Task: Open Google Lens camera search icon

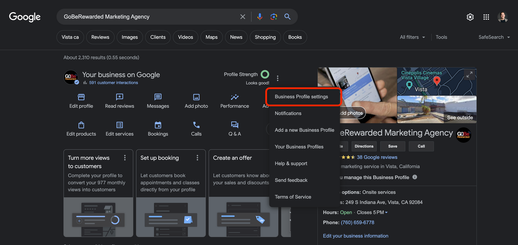Action: [x=274, y=17]
